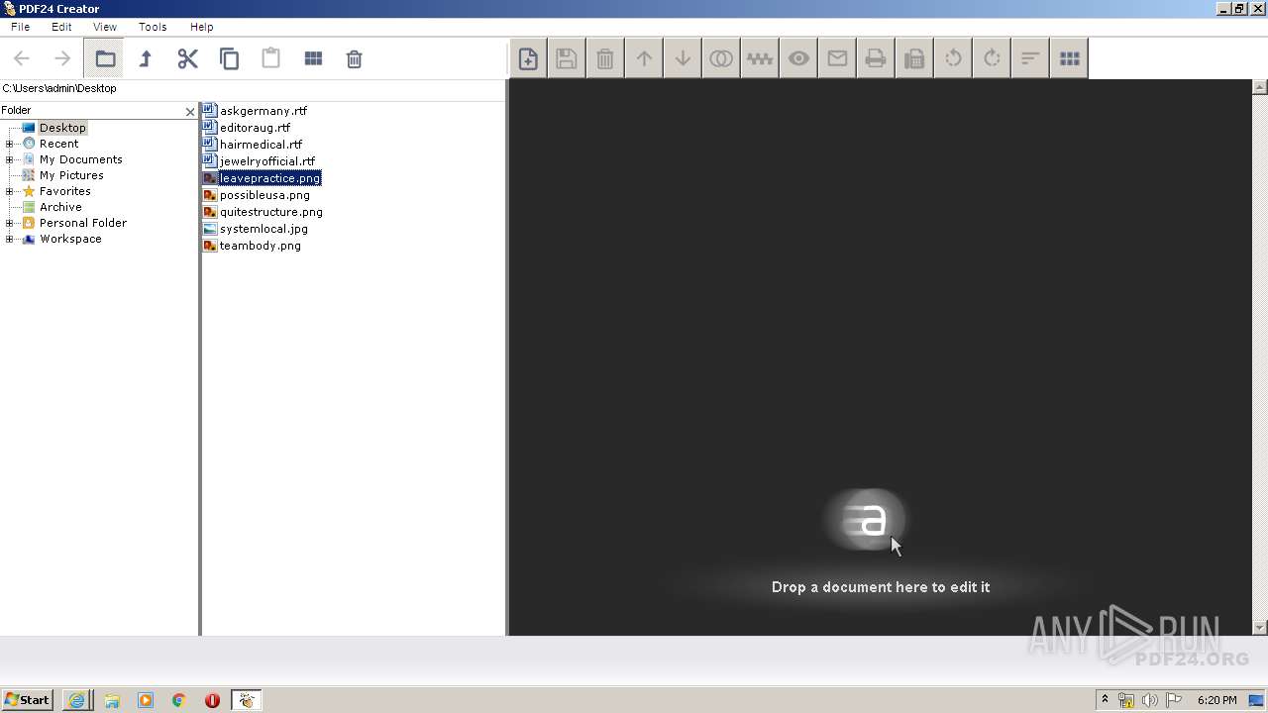The height and width of the screenshot is (713, 1268).
Task: Open the File menu
Action: coord(20,27)
